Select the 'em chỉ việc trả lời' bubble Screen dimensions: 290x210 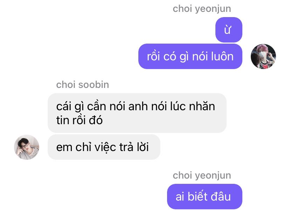point(104,147)
